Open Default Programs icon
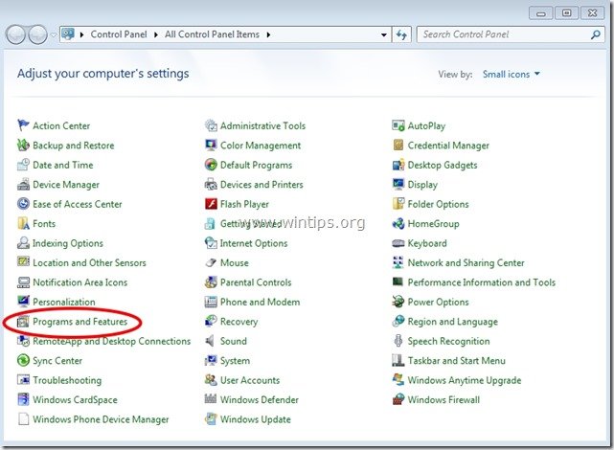 click(x=211, y=165)
